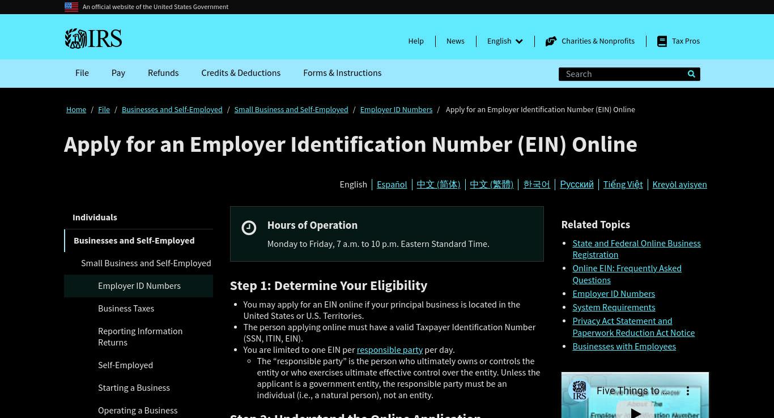Viewport: 774px width, 418px height.
Task: Open the Refunds menu
Action: click(163, 73)
